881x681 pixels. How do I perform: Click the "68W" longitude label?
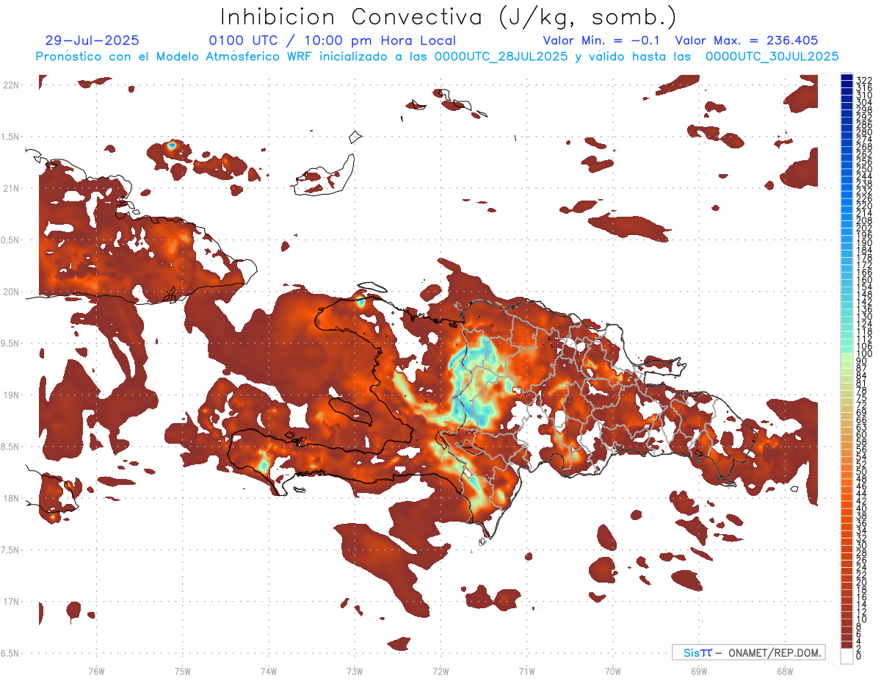[x=784, y=671]
